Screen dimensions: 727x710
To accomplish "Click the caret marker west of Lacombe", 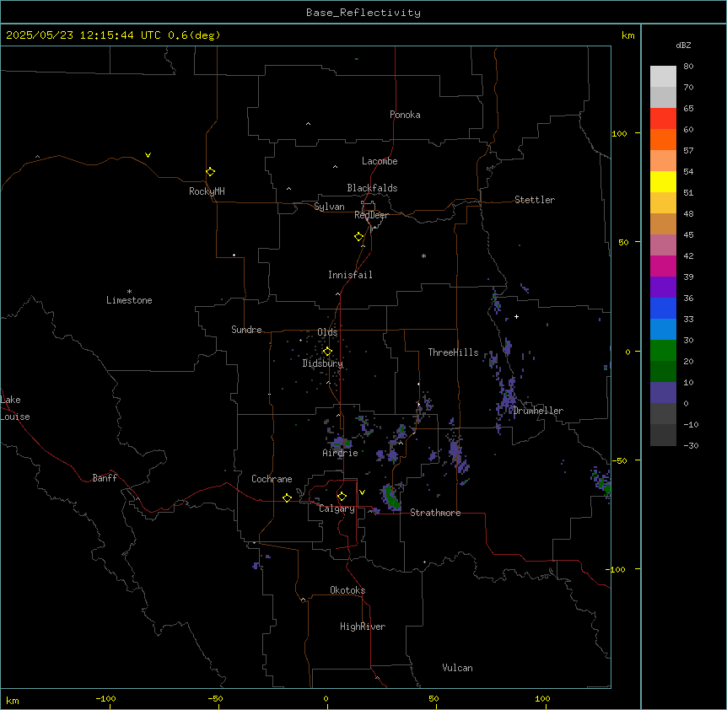I will pos(335,167).
